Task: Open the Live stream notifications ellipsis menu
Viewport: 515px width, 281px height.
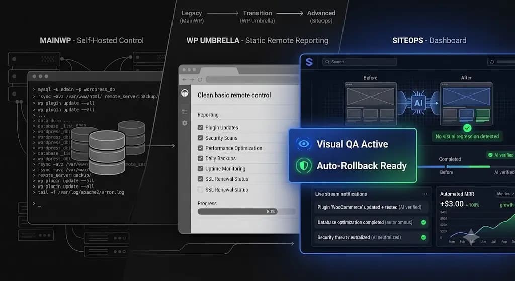Action: [x=424, y=194]
